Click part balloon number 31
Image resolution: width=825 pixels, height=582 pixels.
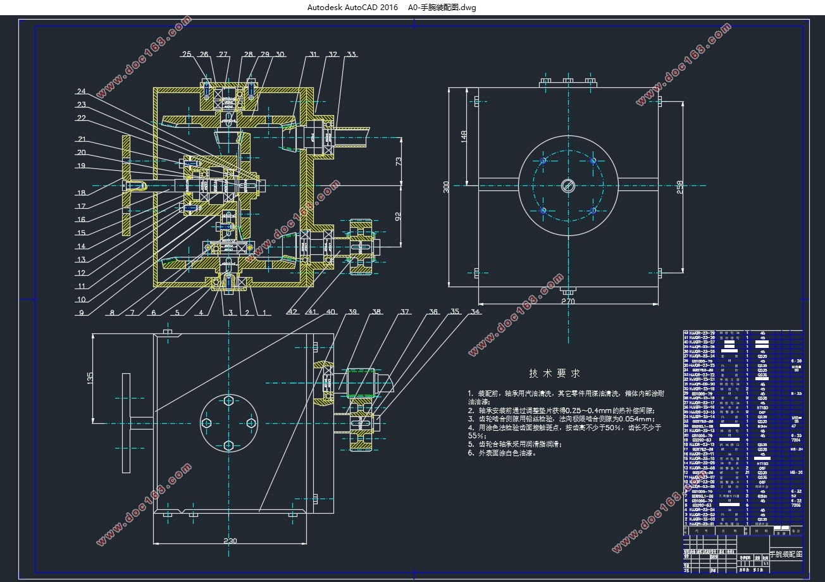pyautogui.click(x=313, y=54)
